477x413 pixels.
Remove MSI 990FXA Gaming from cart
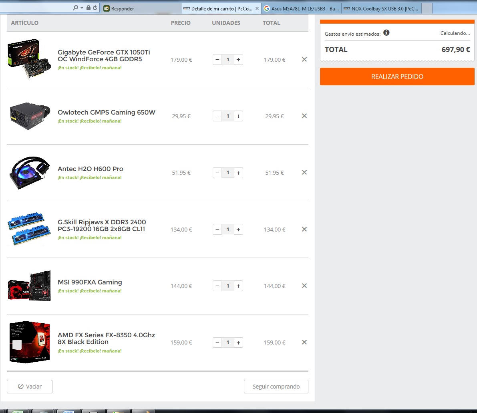[304, 286]
